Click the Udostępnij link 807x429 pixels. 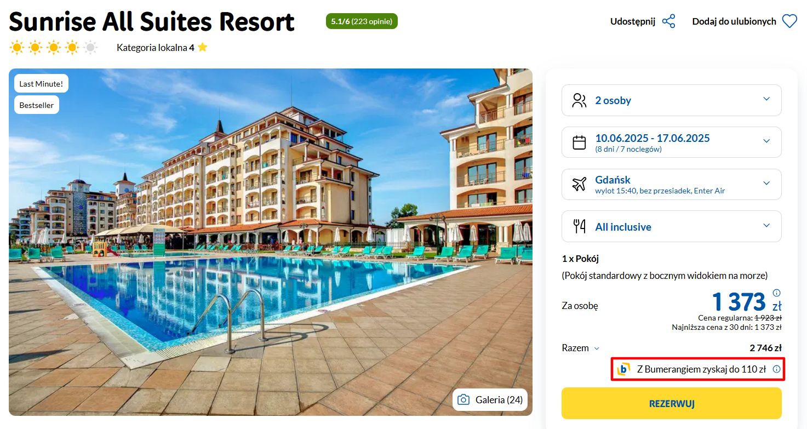(x=633, y=21)
